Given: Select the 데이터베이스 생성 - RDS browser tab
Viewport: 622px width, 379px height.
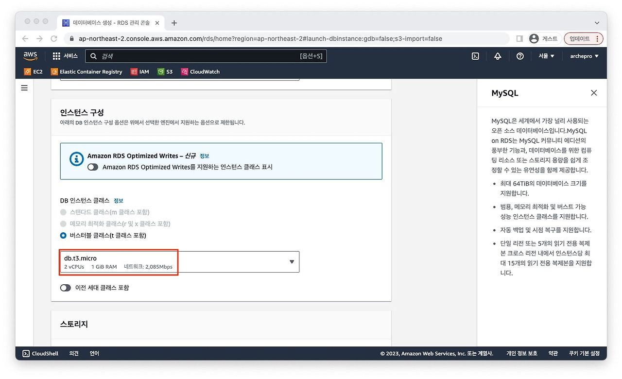Looking at the screenshot, I should coord(112,23).
